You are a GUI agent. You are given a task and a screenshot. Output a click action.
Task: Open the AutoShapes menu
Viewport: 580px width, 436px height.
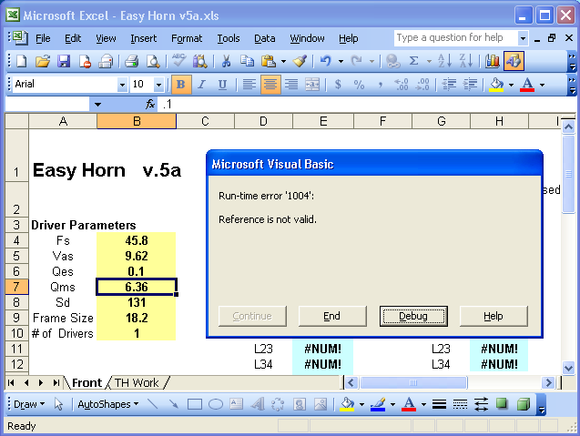click(x=108, y=404)
